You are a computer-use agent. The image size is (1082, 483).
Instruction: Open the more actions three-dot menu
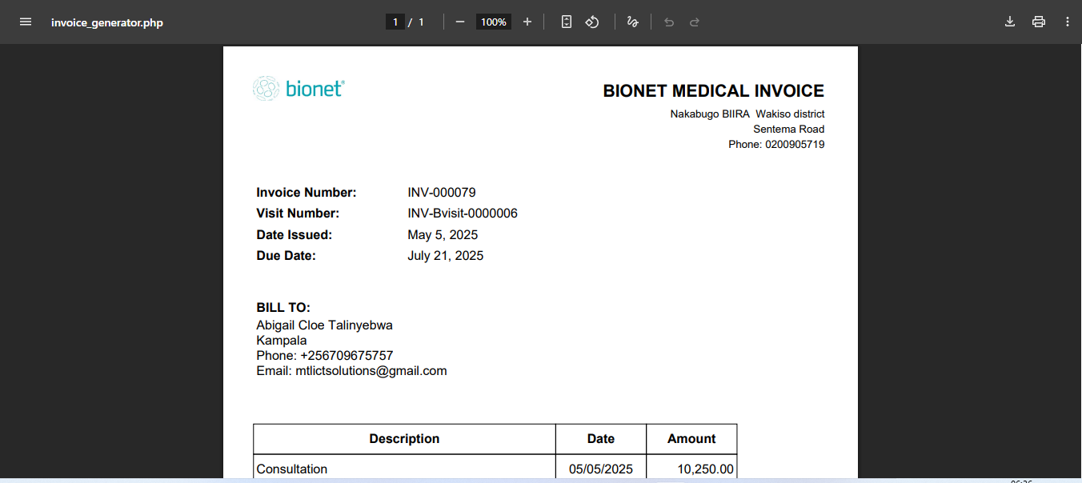tap(1068, 22)
